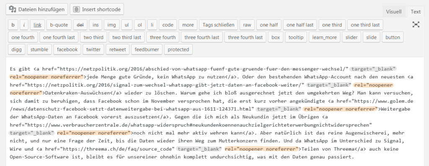Click the retweet shortcode button
The width and height of the screenshot is (429, 166).
click(118, 50)
